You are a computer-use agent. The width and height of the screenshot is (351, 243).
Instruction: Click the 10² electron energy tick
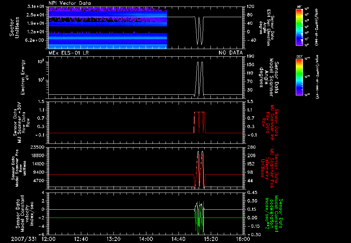[x=41, y=61]
